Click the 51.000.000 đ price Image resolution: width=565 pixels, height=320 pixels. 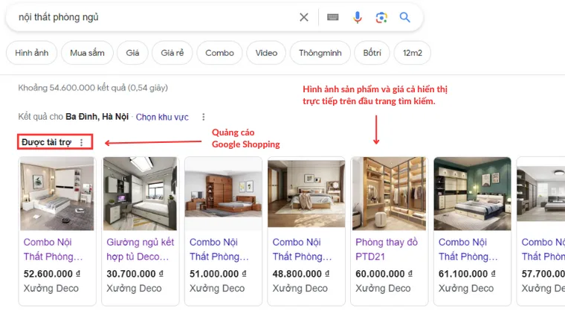(218, 274)
